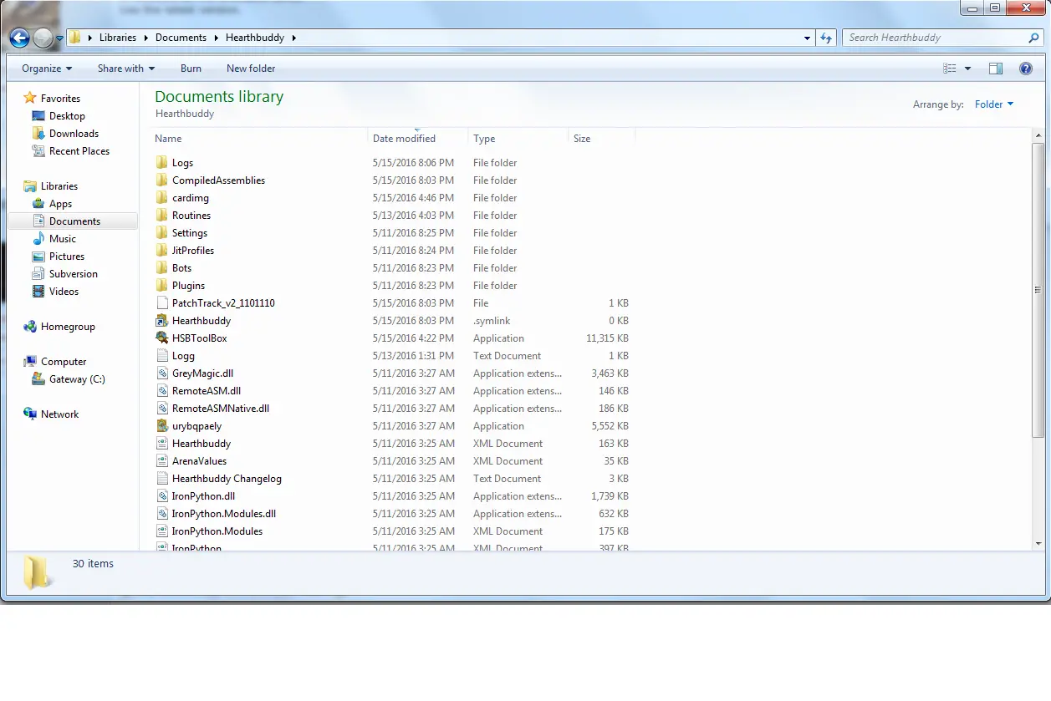
Task: Open the Pictures library in sidebar
Action: [67, 256]
